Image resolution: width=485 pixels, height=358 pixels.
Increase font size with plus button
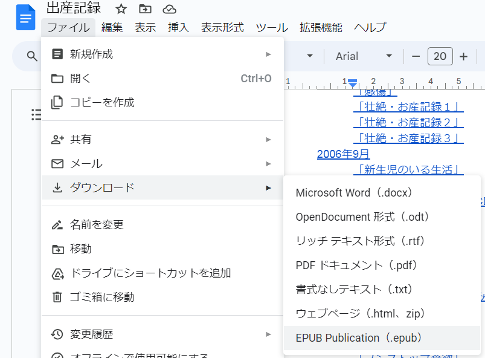463,56
